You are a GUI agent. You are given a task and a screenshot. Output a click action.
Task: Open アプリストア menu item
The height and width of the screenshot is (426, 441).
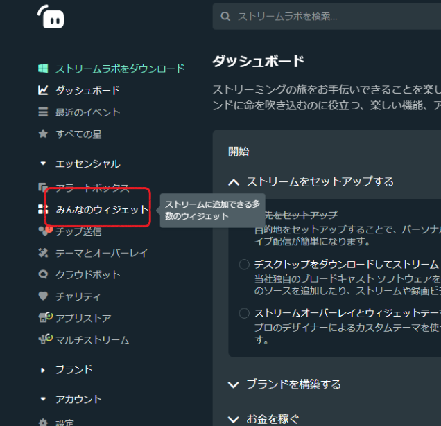coord(83,319)
